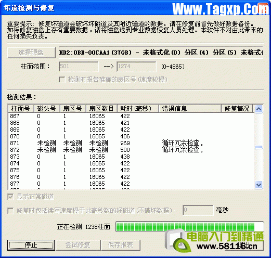Click the scroll up arrow of results list
Image resolution: width=271 pixels, height=258 pixels.
[x=259, y=109]
